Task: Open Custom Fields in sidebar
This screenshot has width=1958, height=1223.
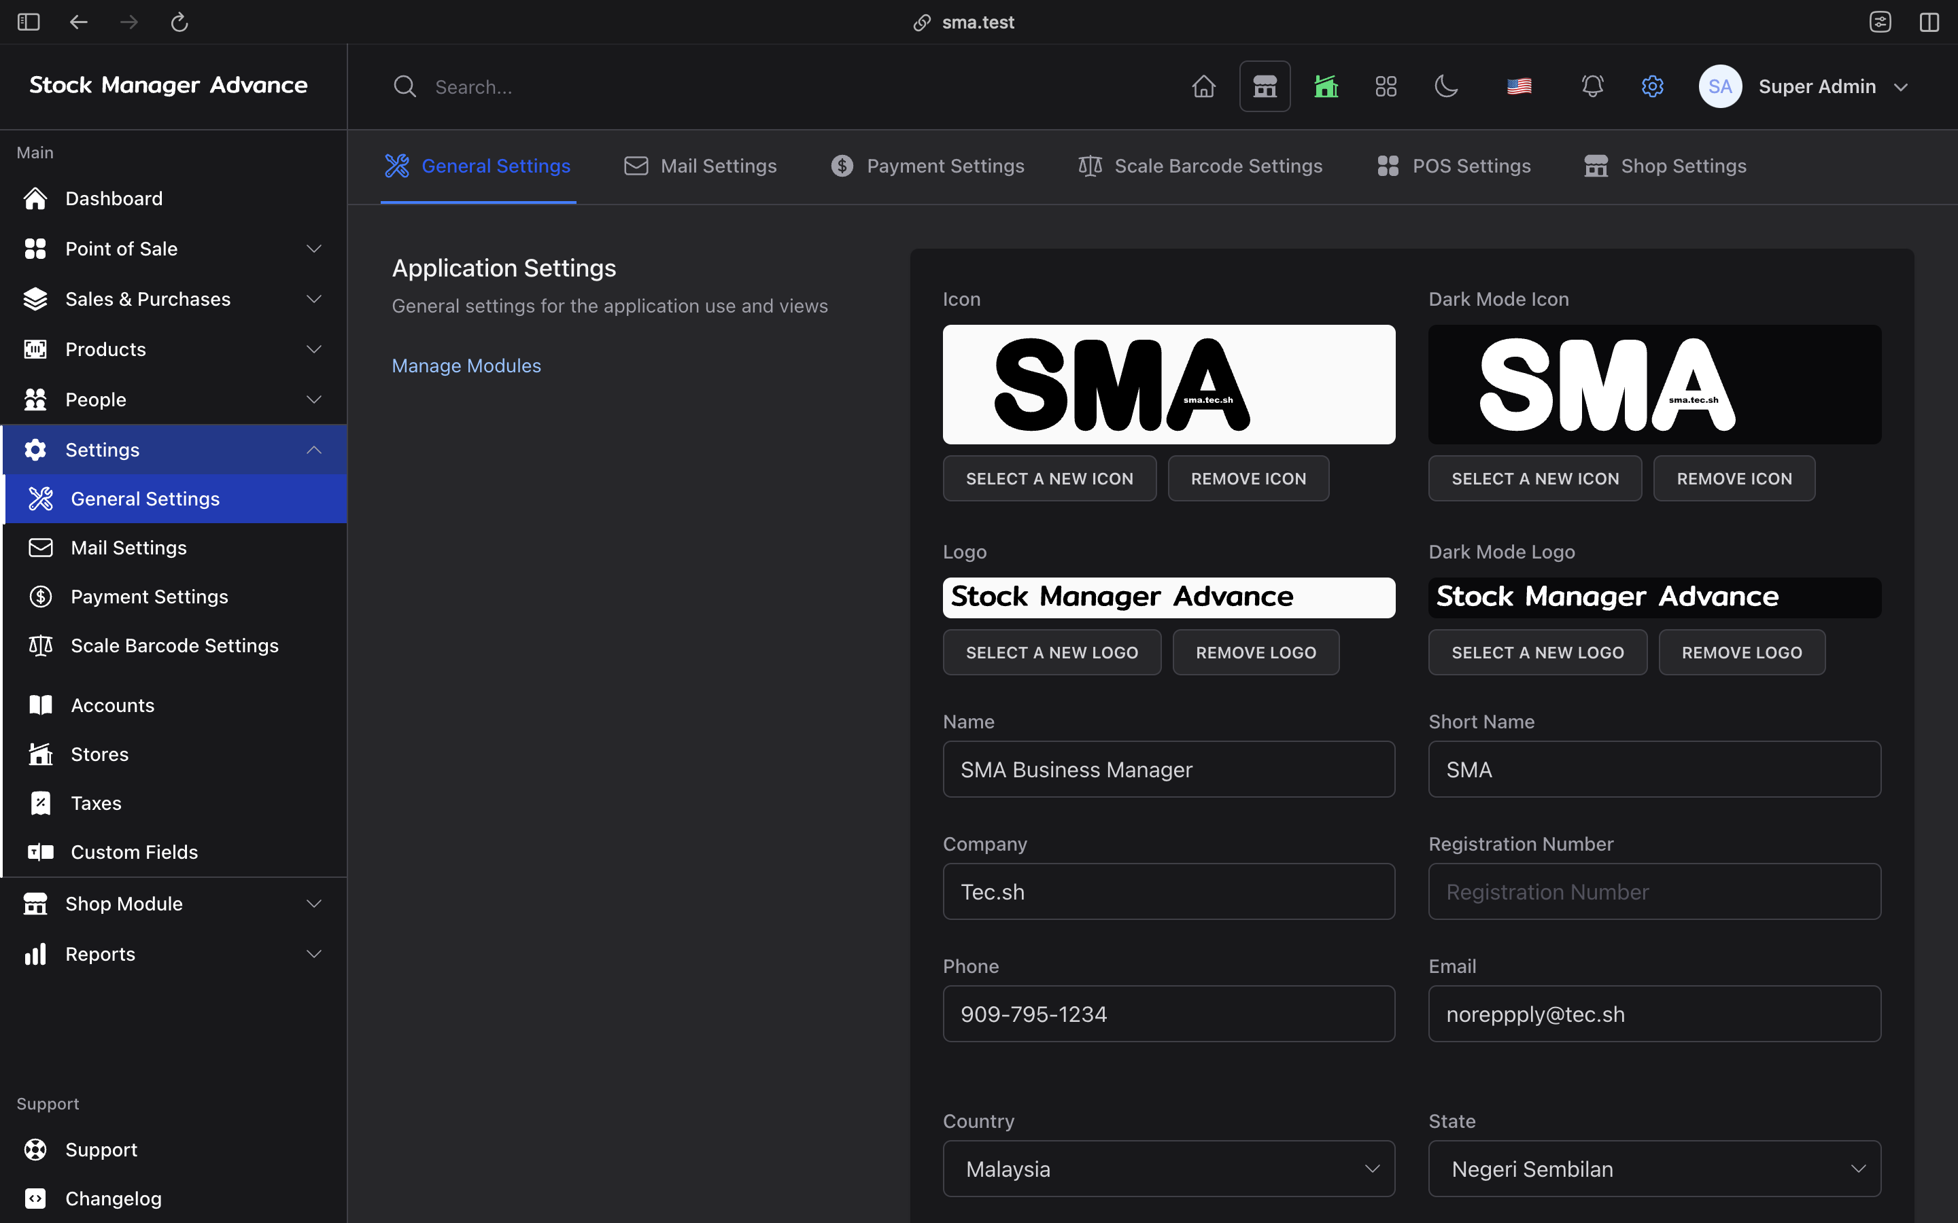Action: [x=175, y=852]
